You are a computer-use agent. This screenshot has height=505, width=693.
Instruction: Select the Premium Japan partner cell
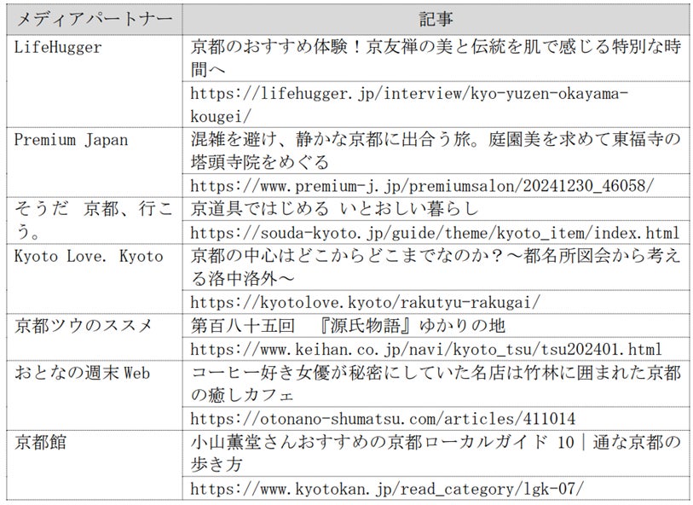click(x=94, y=162)
